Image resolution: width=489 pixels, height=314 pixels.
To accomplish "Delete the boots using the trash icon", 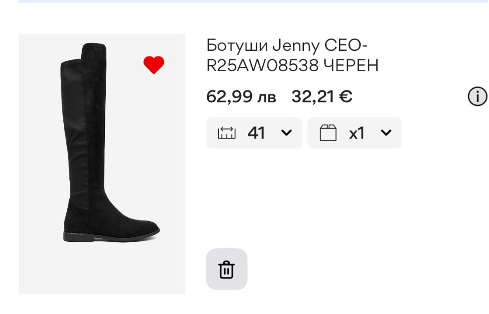I will 226,269.
